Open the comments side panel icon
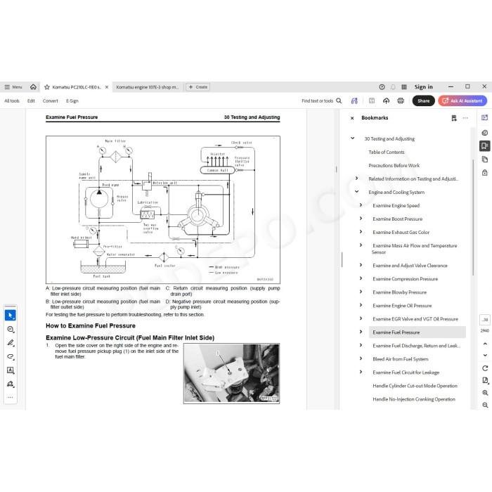 pos(485,133)
